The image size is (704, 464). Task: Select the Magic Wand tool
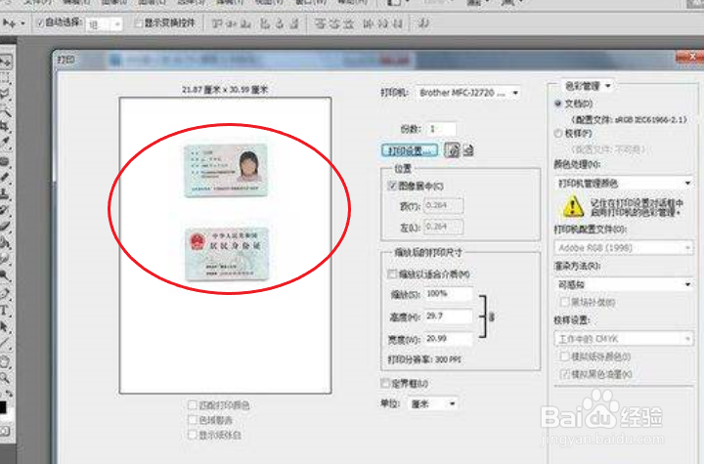[x=6, y=110]
